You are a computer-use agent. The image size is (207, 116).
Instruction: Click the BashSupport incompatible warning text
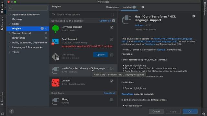87,46
